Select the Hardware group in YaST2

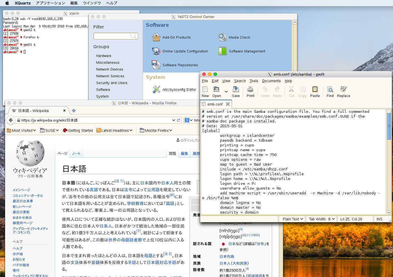[x=103, y=56]
